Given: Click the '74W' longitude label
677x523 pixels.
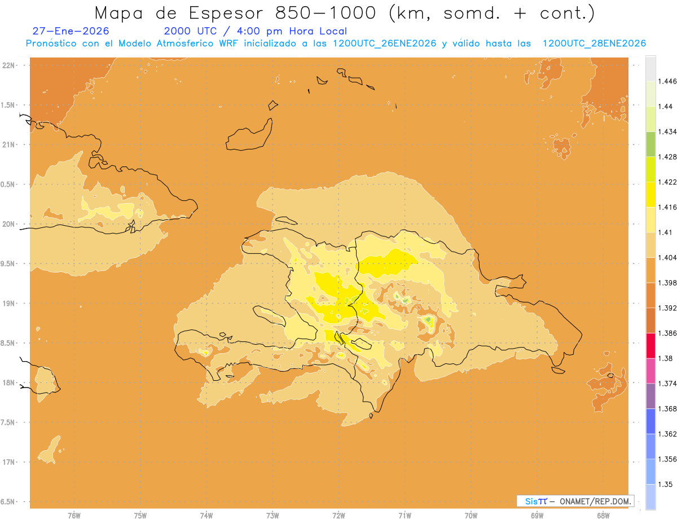Looking at the screenshot, I should pyautogui.click(x=206, y=515).
